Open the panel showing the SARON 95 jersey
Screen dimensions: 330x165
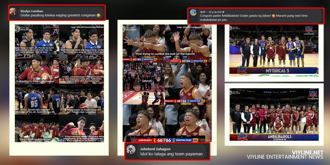click(x=37, y=99)
